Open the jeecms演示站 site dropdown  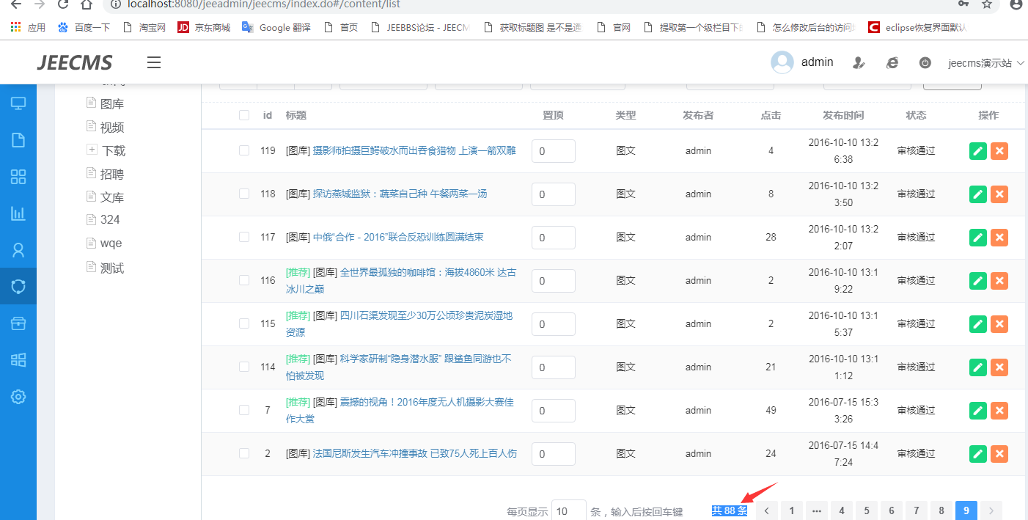coord(985,63)
